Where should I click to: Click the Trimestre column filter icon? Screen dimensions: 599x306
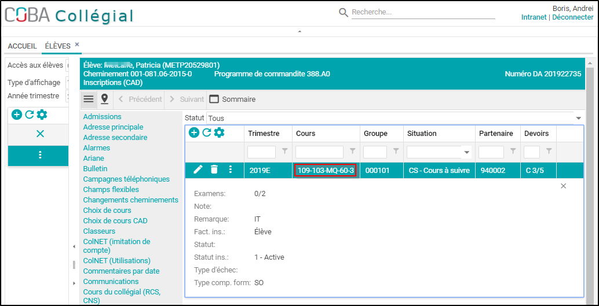(x=284, y=152)
